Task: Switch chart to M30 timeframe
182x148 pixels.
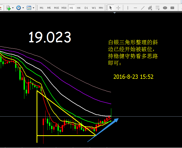Action: coord(64,8)
